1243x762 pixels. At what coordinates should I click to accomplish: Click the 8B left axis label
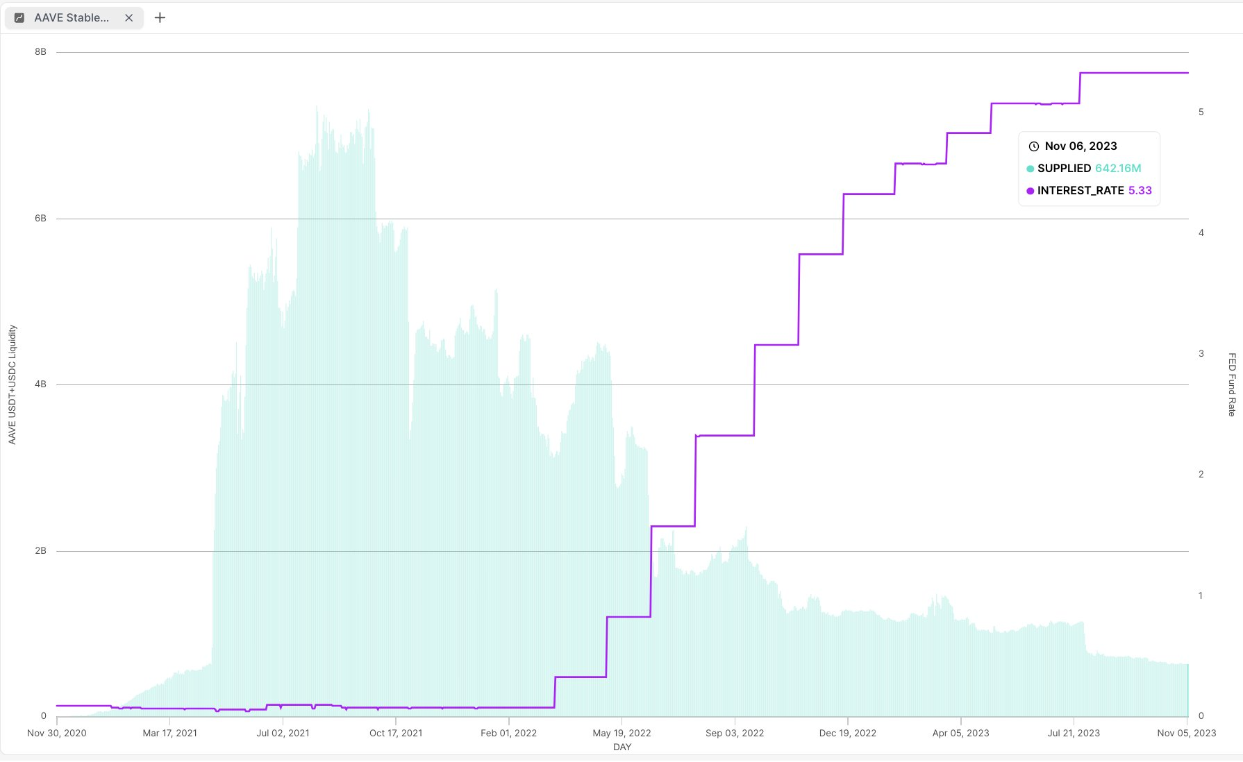click(x=40, y=52)
